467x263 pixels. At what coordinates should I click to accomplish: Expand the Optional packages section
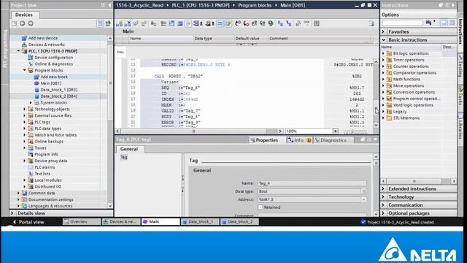coord(384,213)
